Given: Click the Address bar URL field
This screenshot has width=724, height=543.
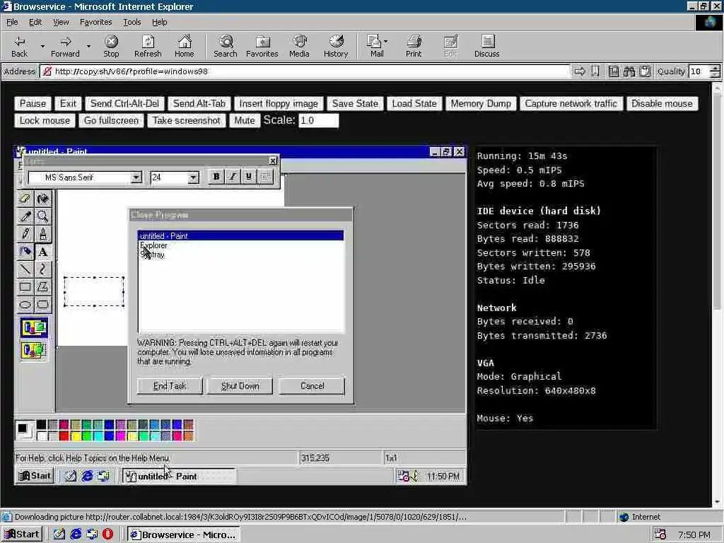Looking at the screenshot, I should click(x=305, y=71).
